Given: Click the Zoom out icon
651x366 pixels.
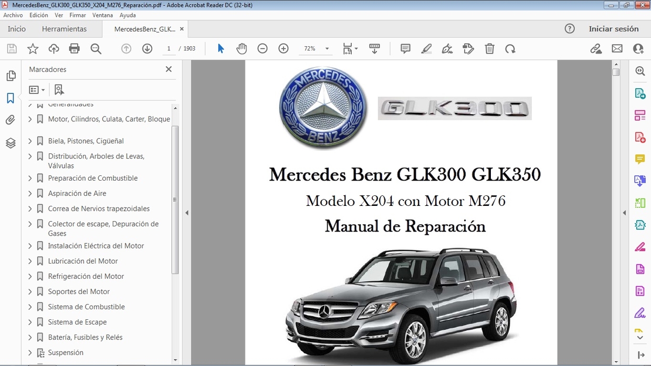Looking at the screenshot, I should [x=262, y=48].
